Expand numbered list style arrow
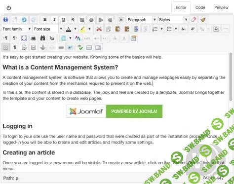Image resolution: width=234 pixels, height=184 pixels. pos(161,29)
